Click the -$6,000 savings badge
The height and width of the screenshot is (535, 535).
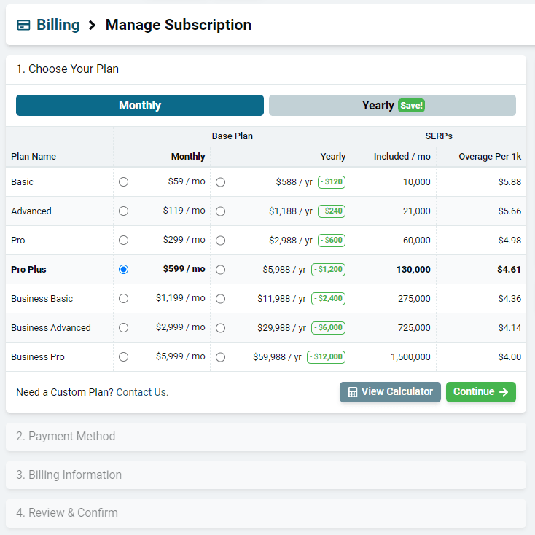[328, 328]
